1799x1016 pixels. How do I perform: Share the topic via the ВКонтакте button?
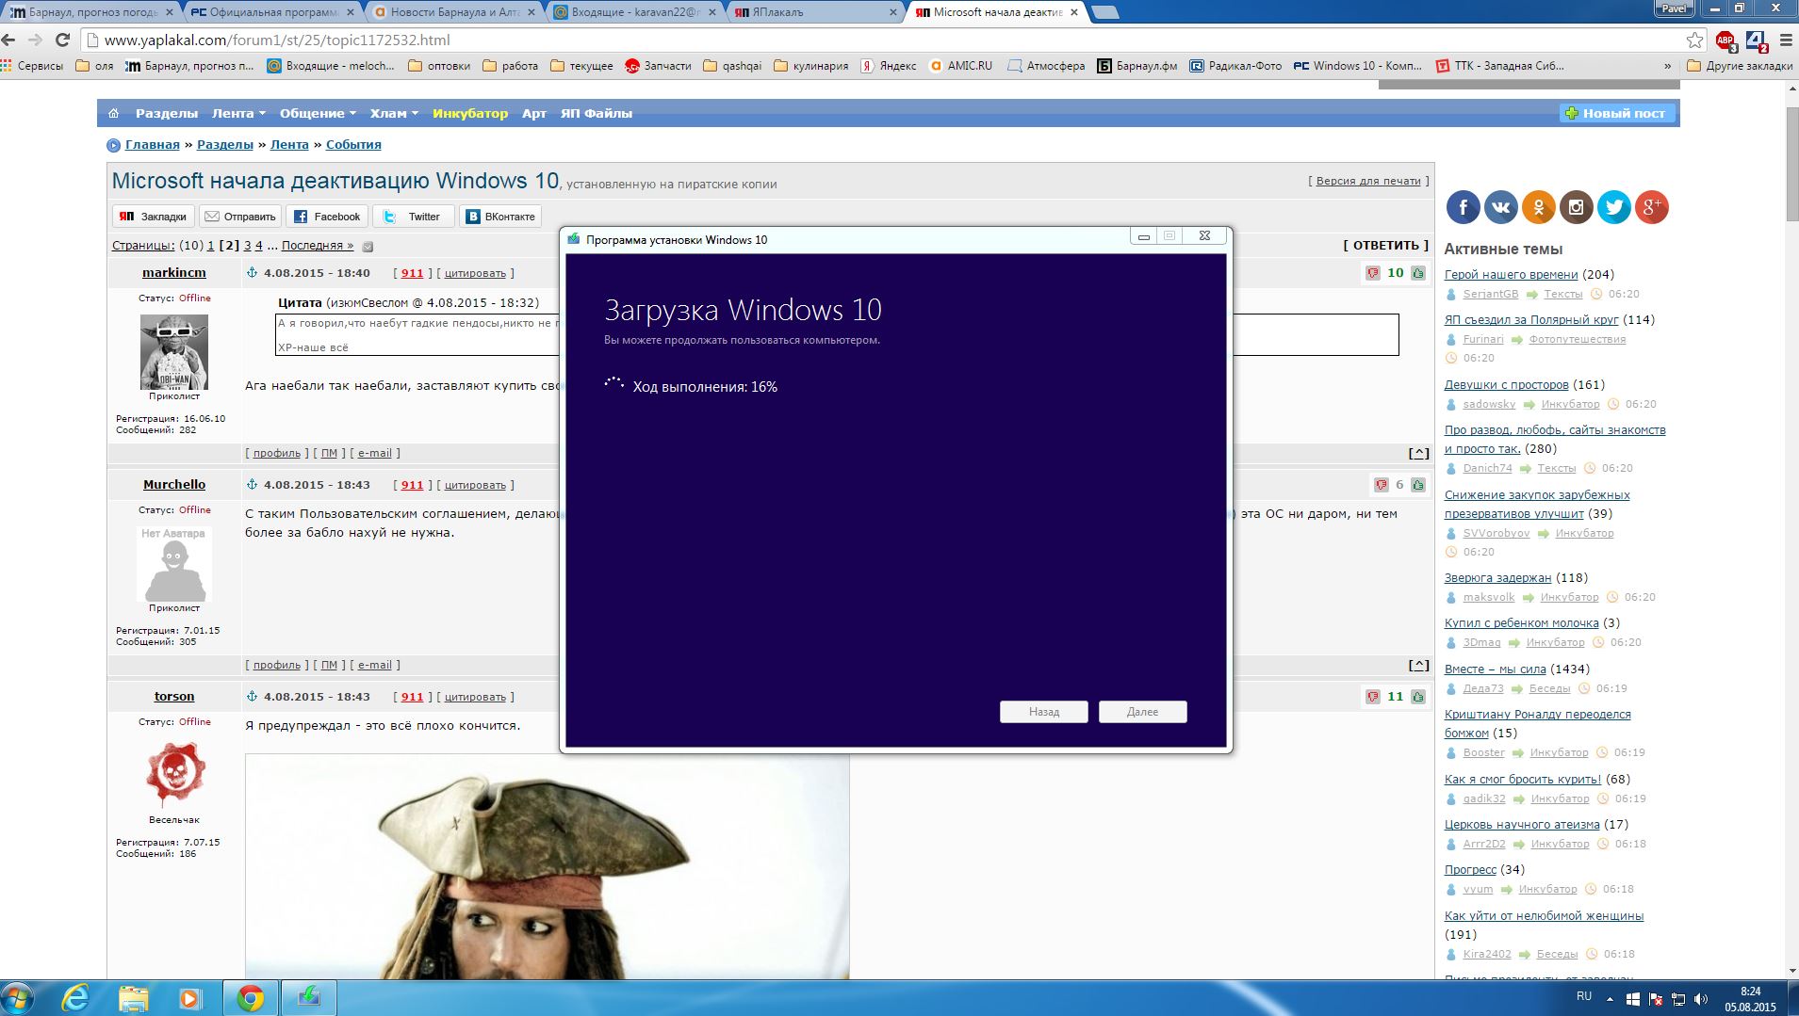[x=500, y=217]
